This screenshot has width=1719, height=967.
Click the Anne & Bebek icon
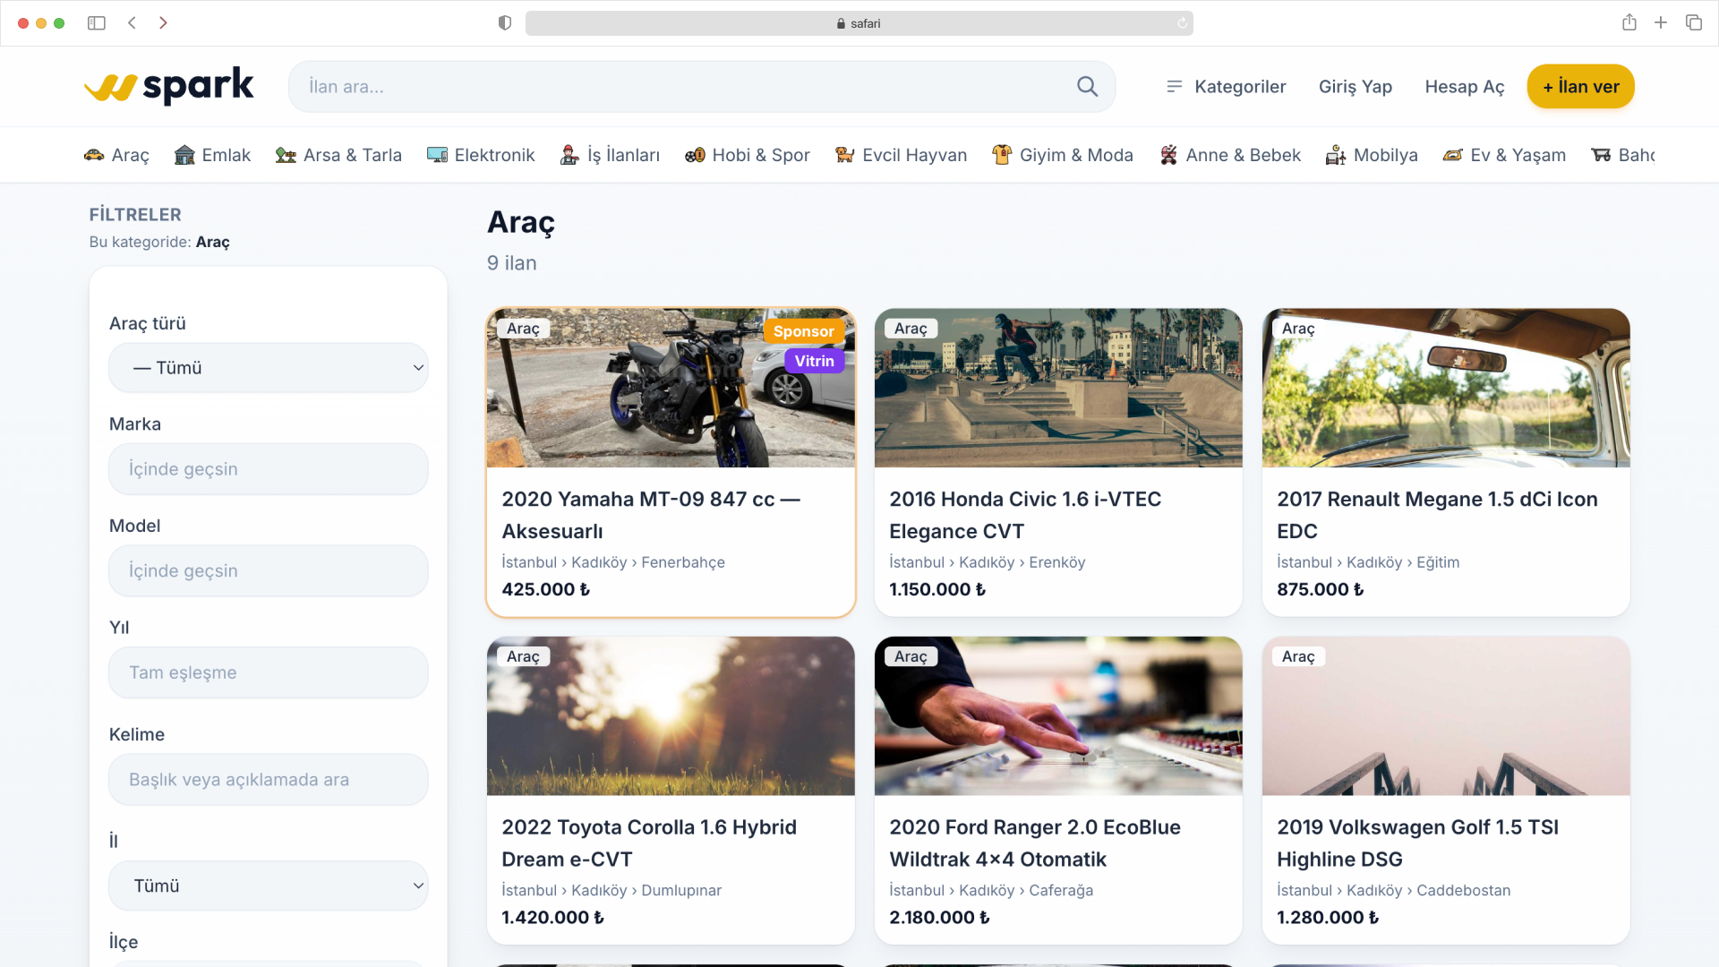point(1168,155)
